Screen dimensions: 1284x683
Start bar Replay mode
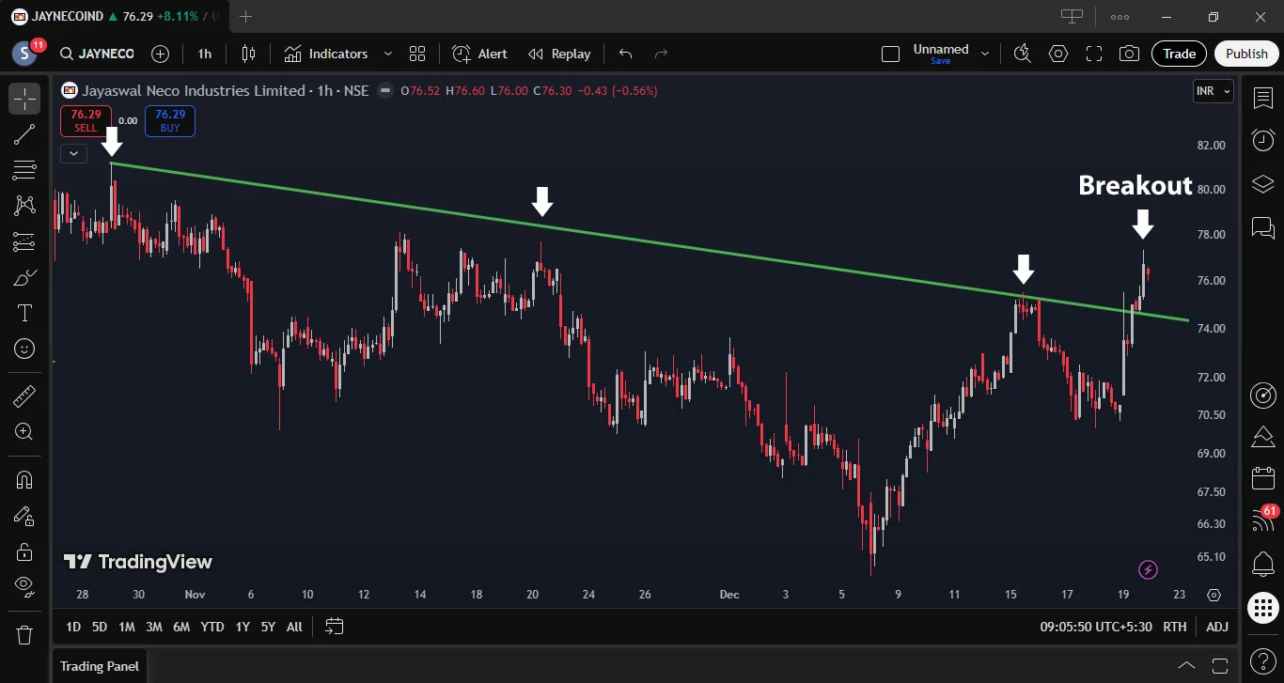pos(559,54)
